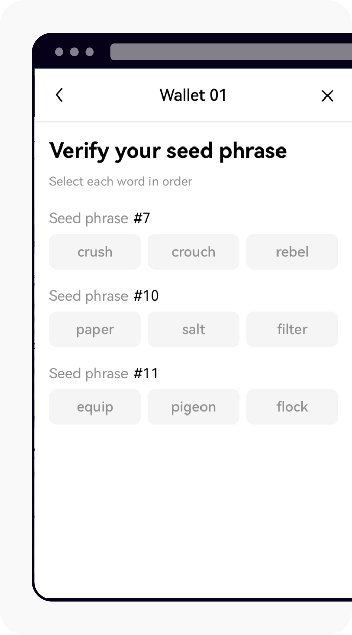Viewport: 352px width, 635px height.
Task: Click the rightmost browser window dot
Action: pos(90,52)
